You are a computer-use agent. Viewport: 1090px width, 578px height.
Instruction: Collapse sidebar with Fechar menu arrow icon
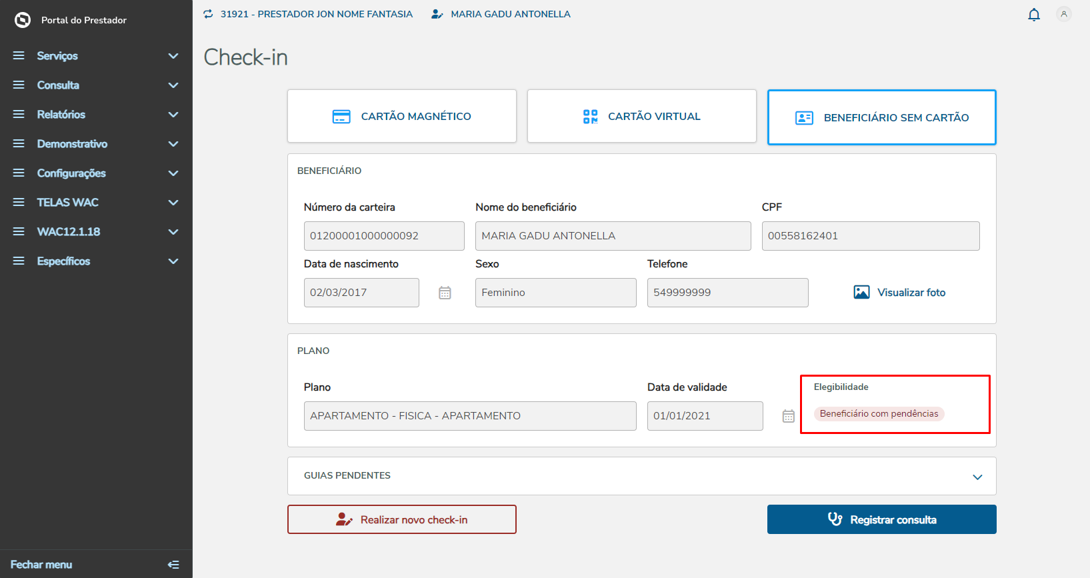pos(173,565)
